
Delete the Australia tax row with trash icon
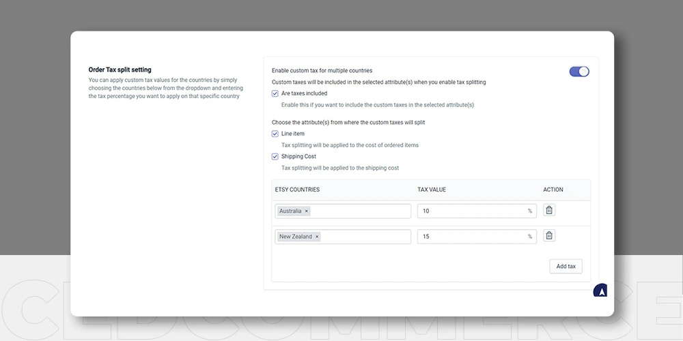(x=549, y=211)
